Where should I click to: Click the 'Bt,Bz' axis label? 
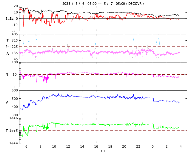click(10, 19)
